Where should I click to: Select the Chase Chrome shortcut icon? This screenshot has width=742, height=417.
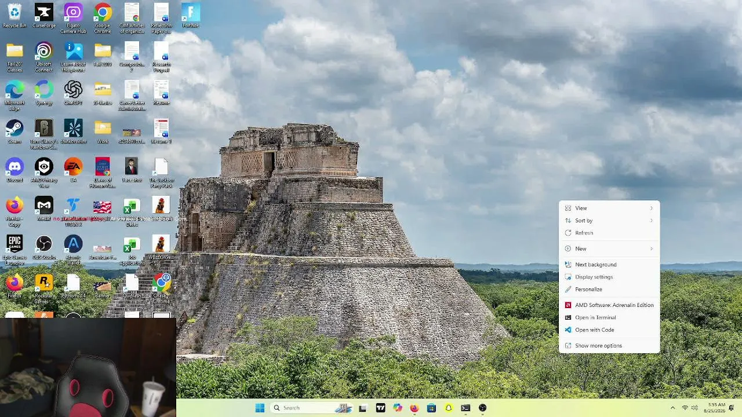point(162,289)
